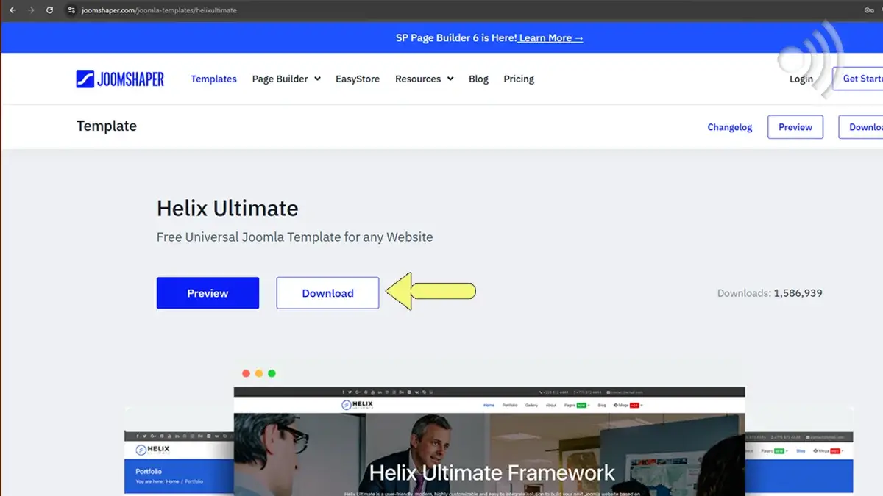Viewport: 883px width, 496px height.
Task: Open the Templates menu item
Action: [213, 79]
